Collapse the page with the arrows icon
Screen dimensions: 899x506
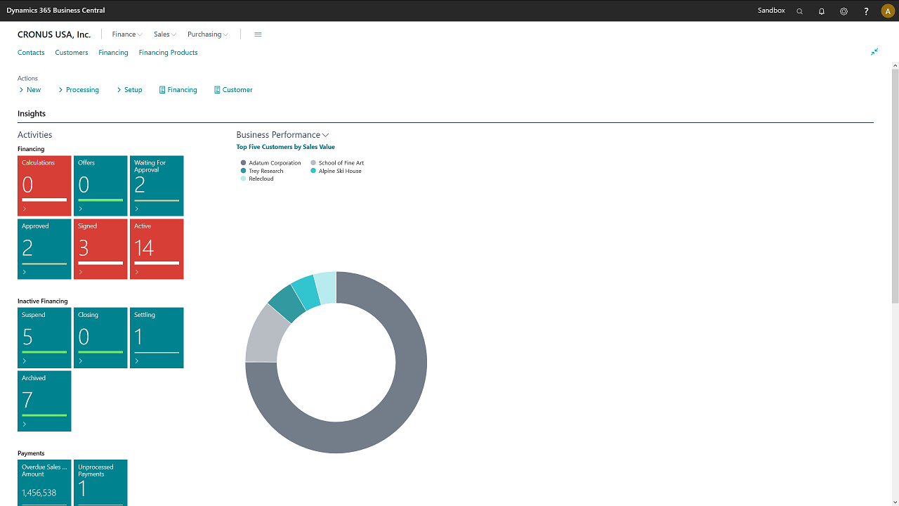[x=874, y=52]
